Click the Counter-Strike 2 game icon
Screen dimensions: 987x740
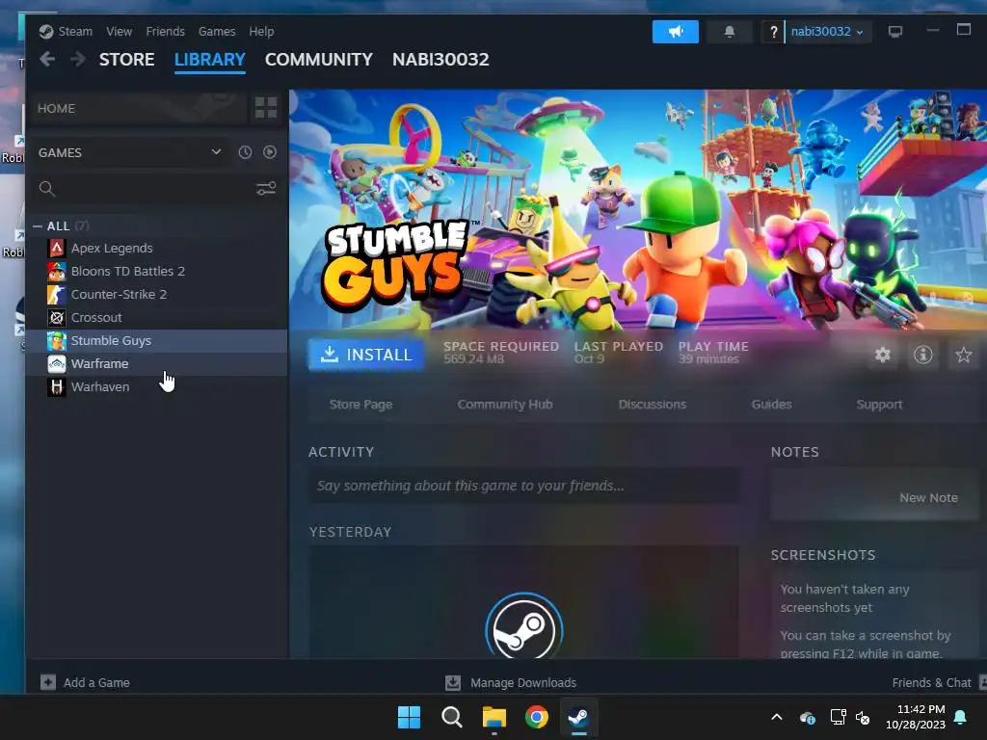[x=57, y=295]
